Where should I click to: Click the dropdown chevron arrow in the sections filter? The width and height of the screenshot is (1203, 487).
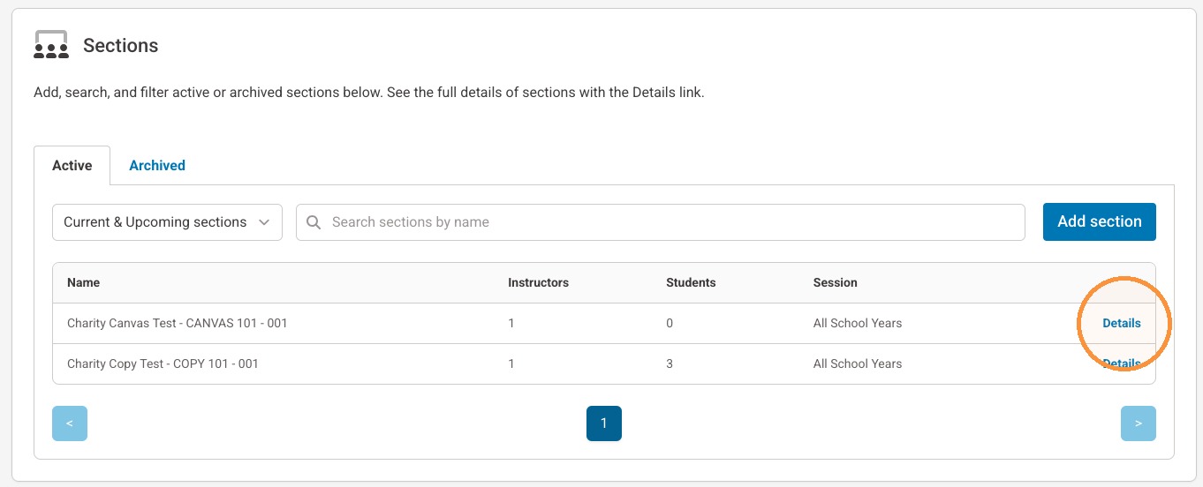264,222
